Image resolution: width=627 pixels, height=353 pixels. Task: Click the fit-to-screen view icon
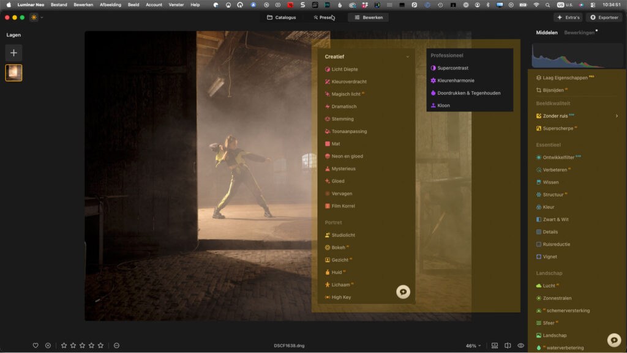(495, 346)
